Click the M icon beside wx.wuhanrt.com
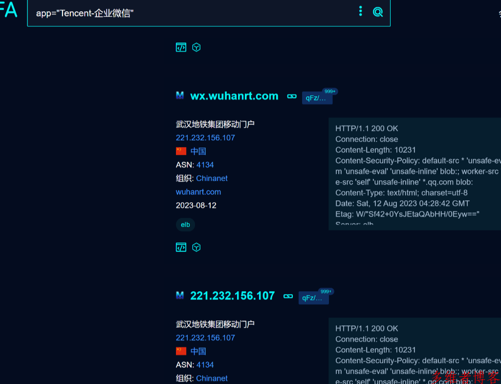 click(180, 95)
